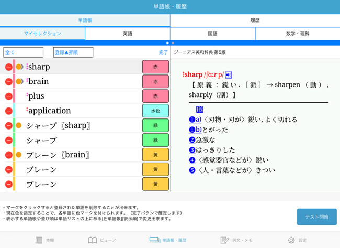The height and width of the screenshot is (248, 340).
Task: Select the 形 part-of-speech label
Action: [x=199, y=110]
